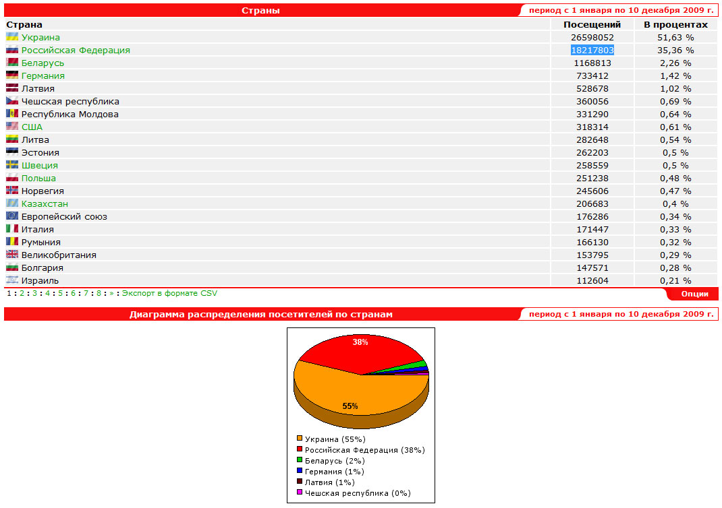Click the orange Украина legend swatch
The width and height of the screenshot is (722, 508).
(300, 438)
